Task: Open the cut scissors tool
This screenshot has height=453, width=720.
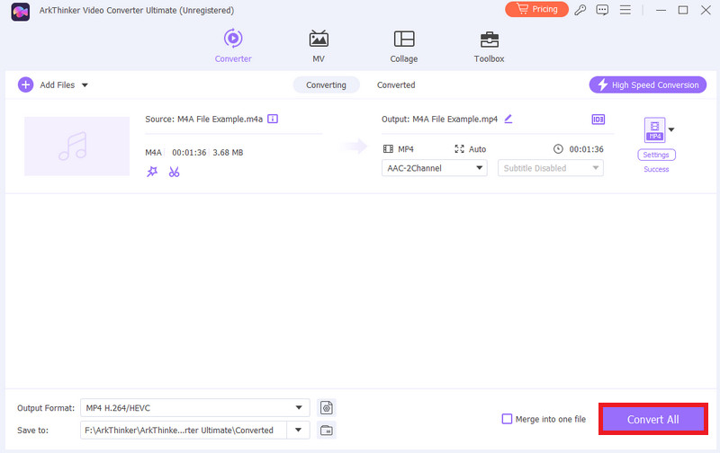Action: pos(174,172)
